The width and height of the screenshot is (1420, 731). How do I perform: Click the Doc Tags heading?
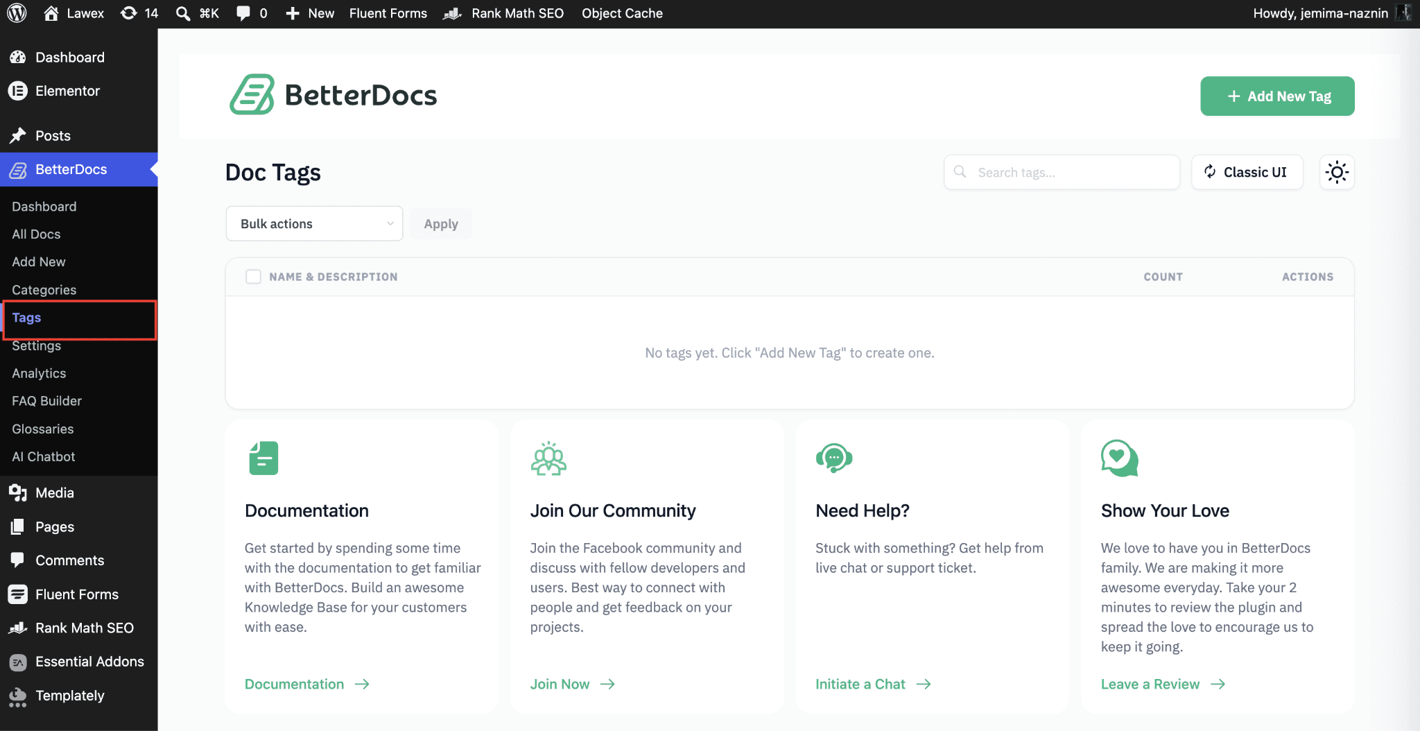pos(273,172)
